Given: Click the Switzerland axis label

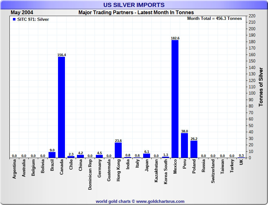Looking at the screenshot, I should click(x=213, y=171).
